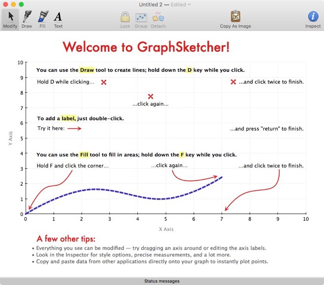Select the Welcome to GraphSketcher! title
324x285 pixels.
(x=146, y=47)
